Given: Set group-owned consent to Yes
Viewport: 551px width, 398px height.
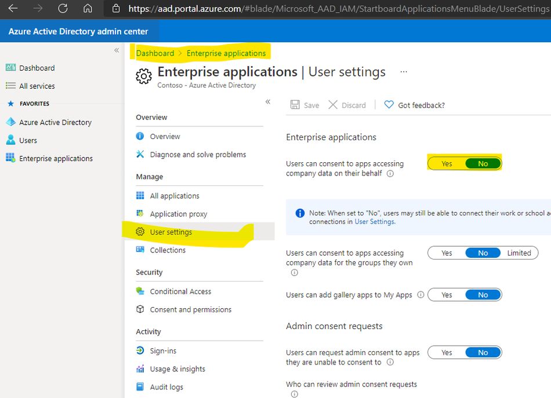Looking at the screenshot, I should click(x=447, y=253).
